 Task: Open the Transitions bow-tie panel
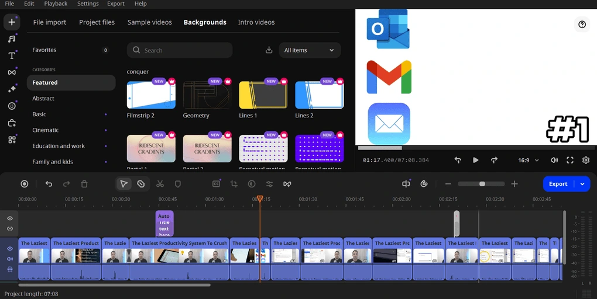tap(12, 72)
